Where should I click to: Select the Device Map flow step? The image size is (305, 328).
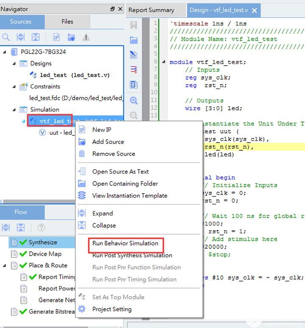[x=45, y=254]
